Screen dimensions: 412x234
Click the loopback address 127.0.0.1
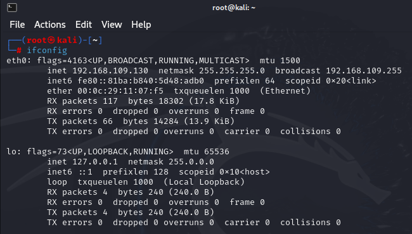(x=95, y=162)
